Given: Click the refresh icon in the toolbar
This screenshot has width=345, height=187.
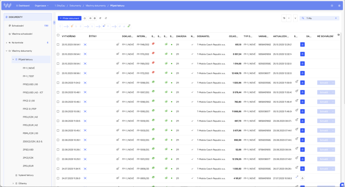Looking at the screenshot, I should (106, 18).
